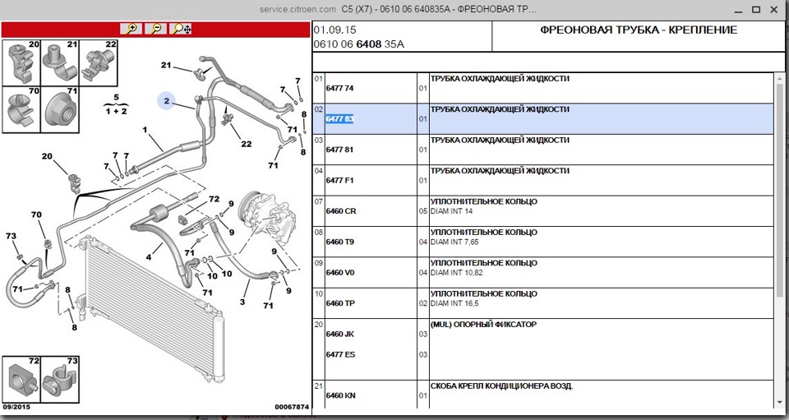Image resolution: width=789 pixels, height=420 pixels.
Task: Click the zoom in magnifier icon
Action: point(131,29)
